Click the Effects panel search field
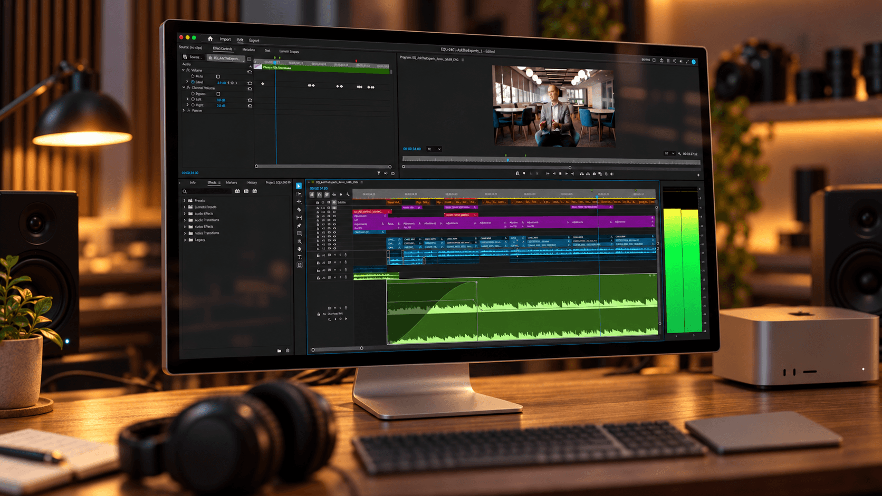The width and height of the screenshot is (882, 496). [x=207, y=191]
